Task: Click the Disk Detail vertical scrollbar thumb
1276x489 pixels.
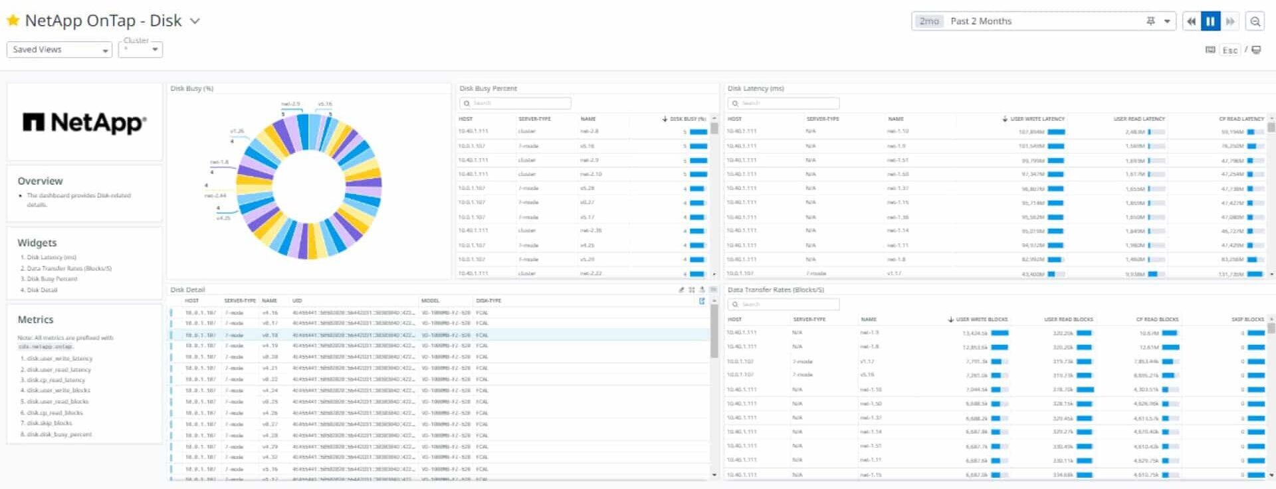Action: point(714,332)
